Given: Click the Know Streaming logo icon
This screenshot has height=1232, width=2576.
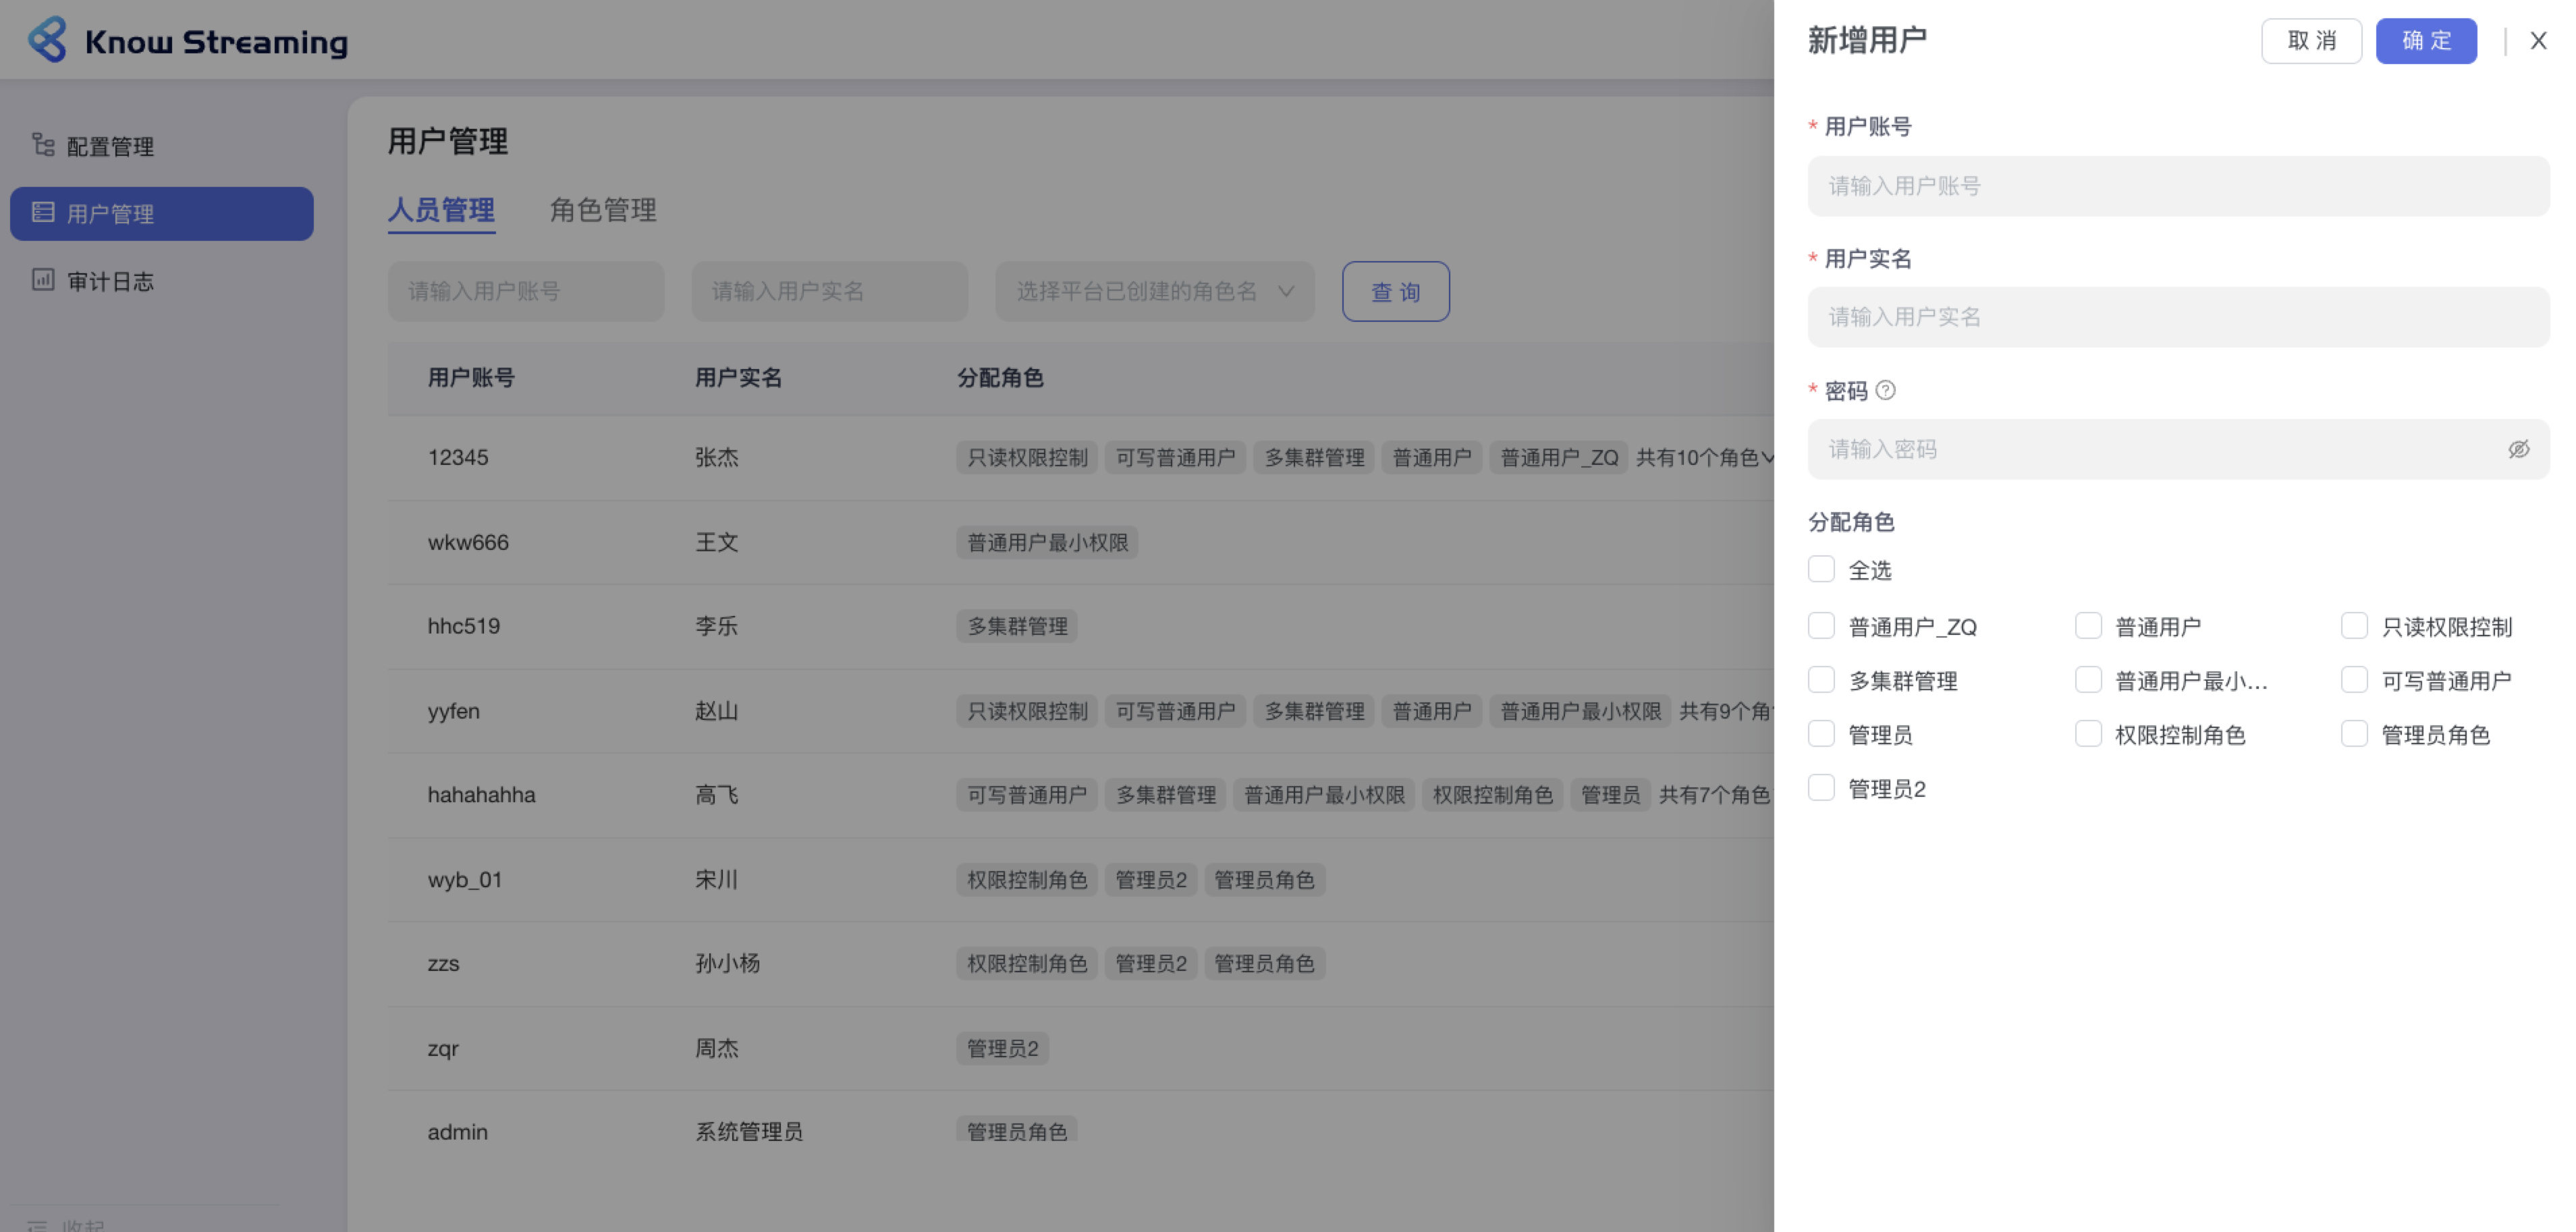Looking at the screenshot, I should pos(47,40).
